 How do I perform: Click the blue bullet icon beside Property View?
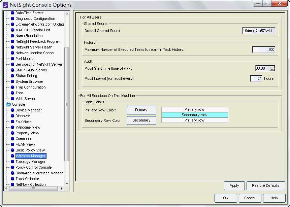coord(12,133)
